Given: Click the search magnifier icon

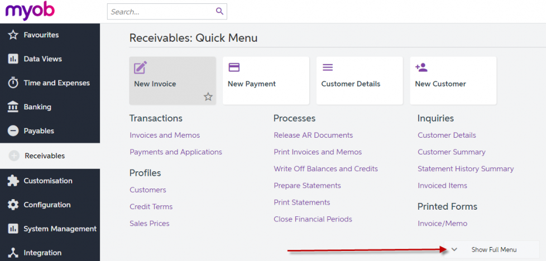Looking at the screenshot, I should [x=219, y=11].
